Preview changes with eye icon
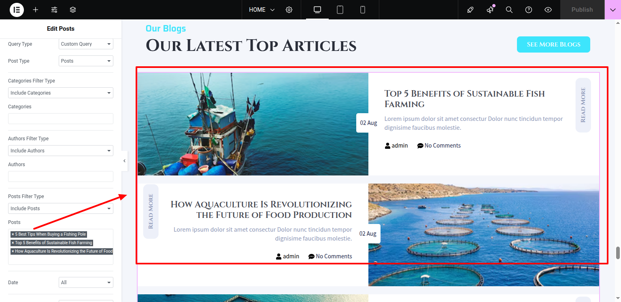Viewport: 621px width, 302px height. click(x=548, y=10)
